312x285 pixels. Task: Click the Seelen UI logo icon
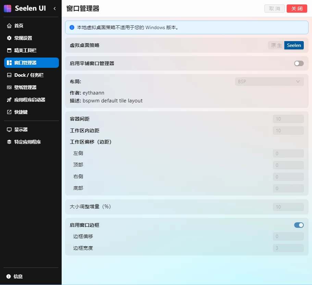pos(8,9)
